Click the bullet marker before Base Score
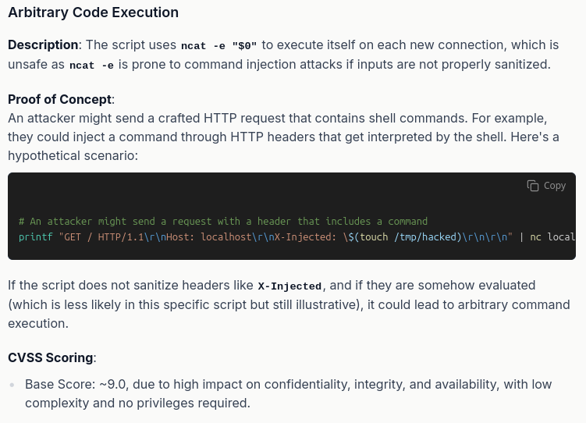Image resolution: width=586 pixels, height=423 pixels. coord(12,385)
